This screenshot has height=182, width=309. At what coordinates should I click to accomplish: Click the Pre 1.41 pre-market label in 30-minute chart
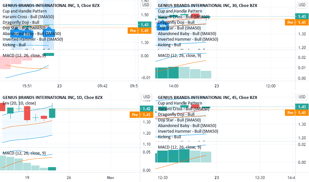297,23
